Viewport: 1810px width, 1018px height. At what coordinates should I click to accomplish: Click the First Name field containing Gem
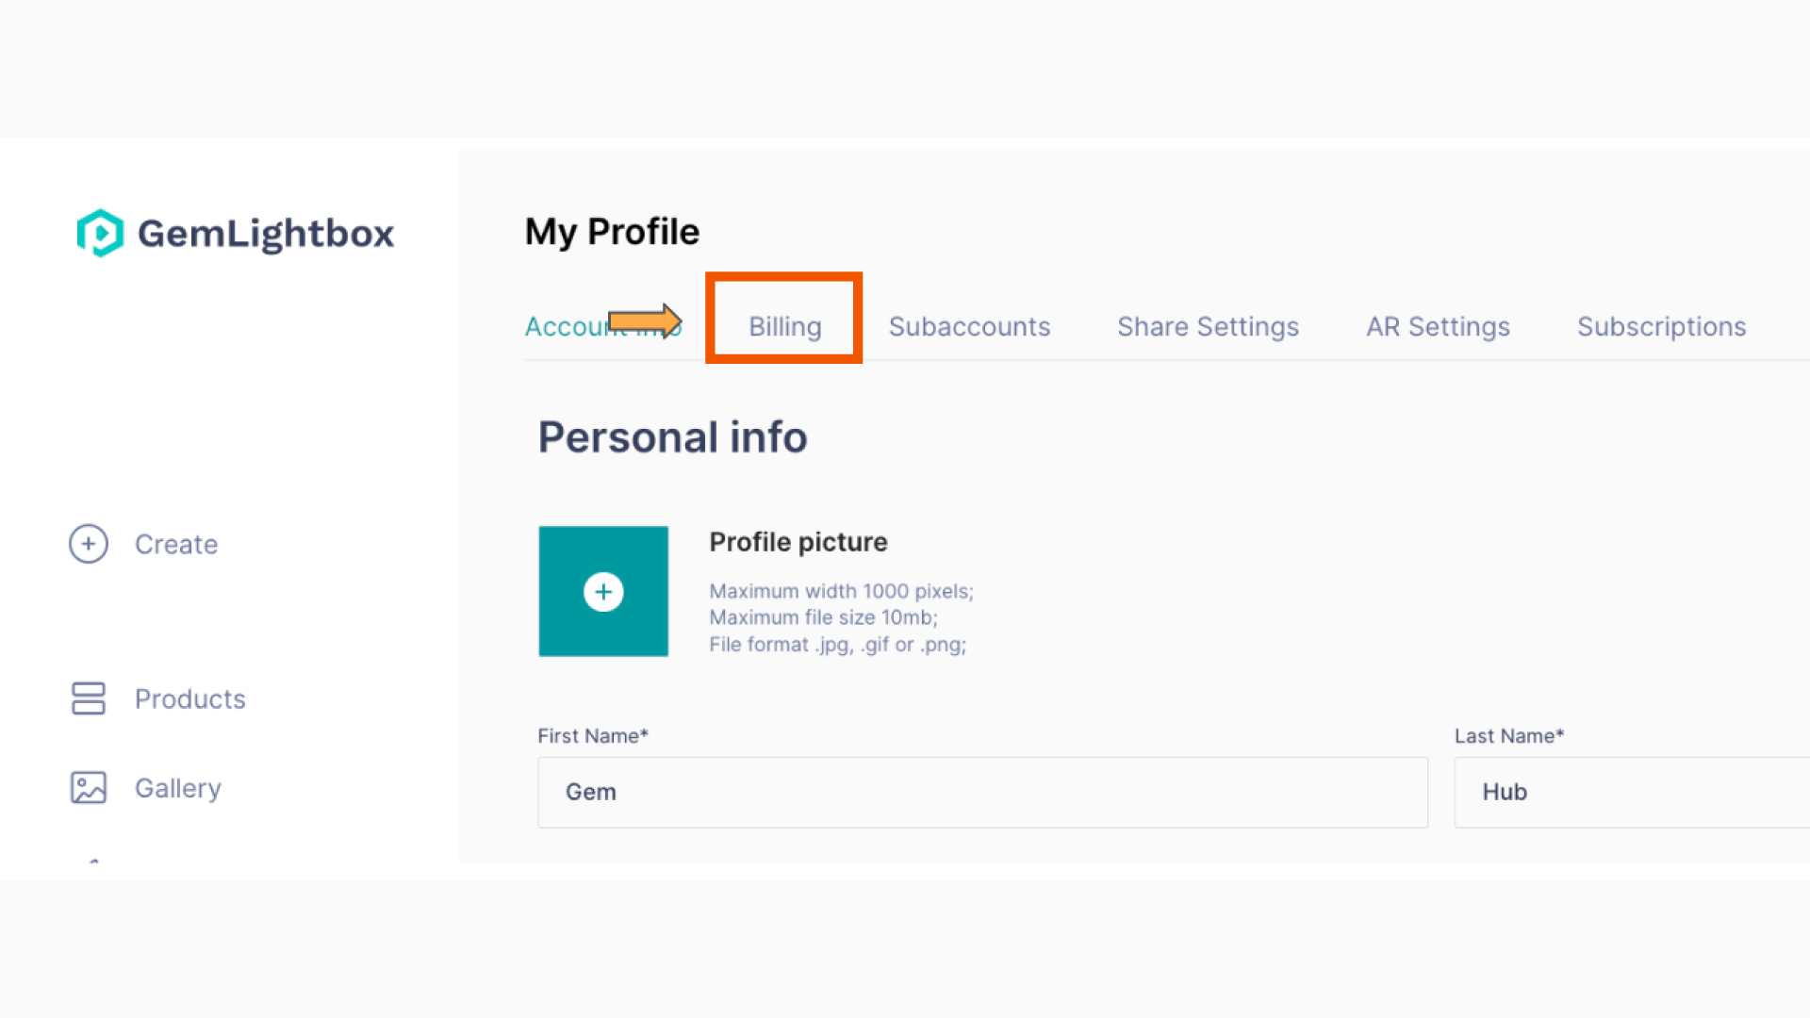click(980, 792)
